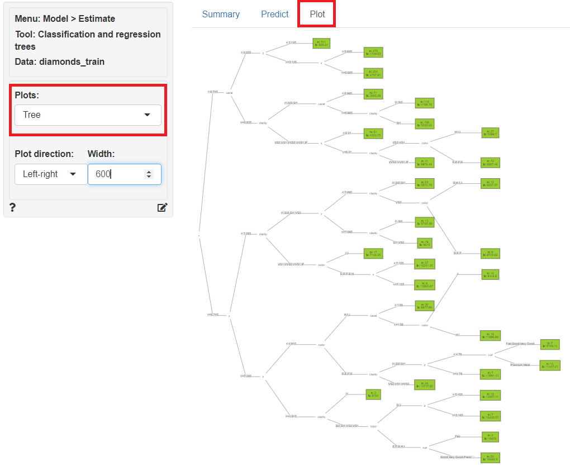
Task: Click the leaf node with n: 72
Action: 490,163
